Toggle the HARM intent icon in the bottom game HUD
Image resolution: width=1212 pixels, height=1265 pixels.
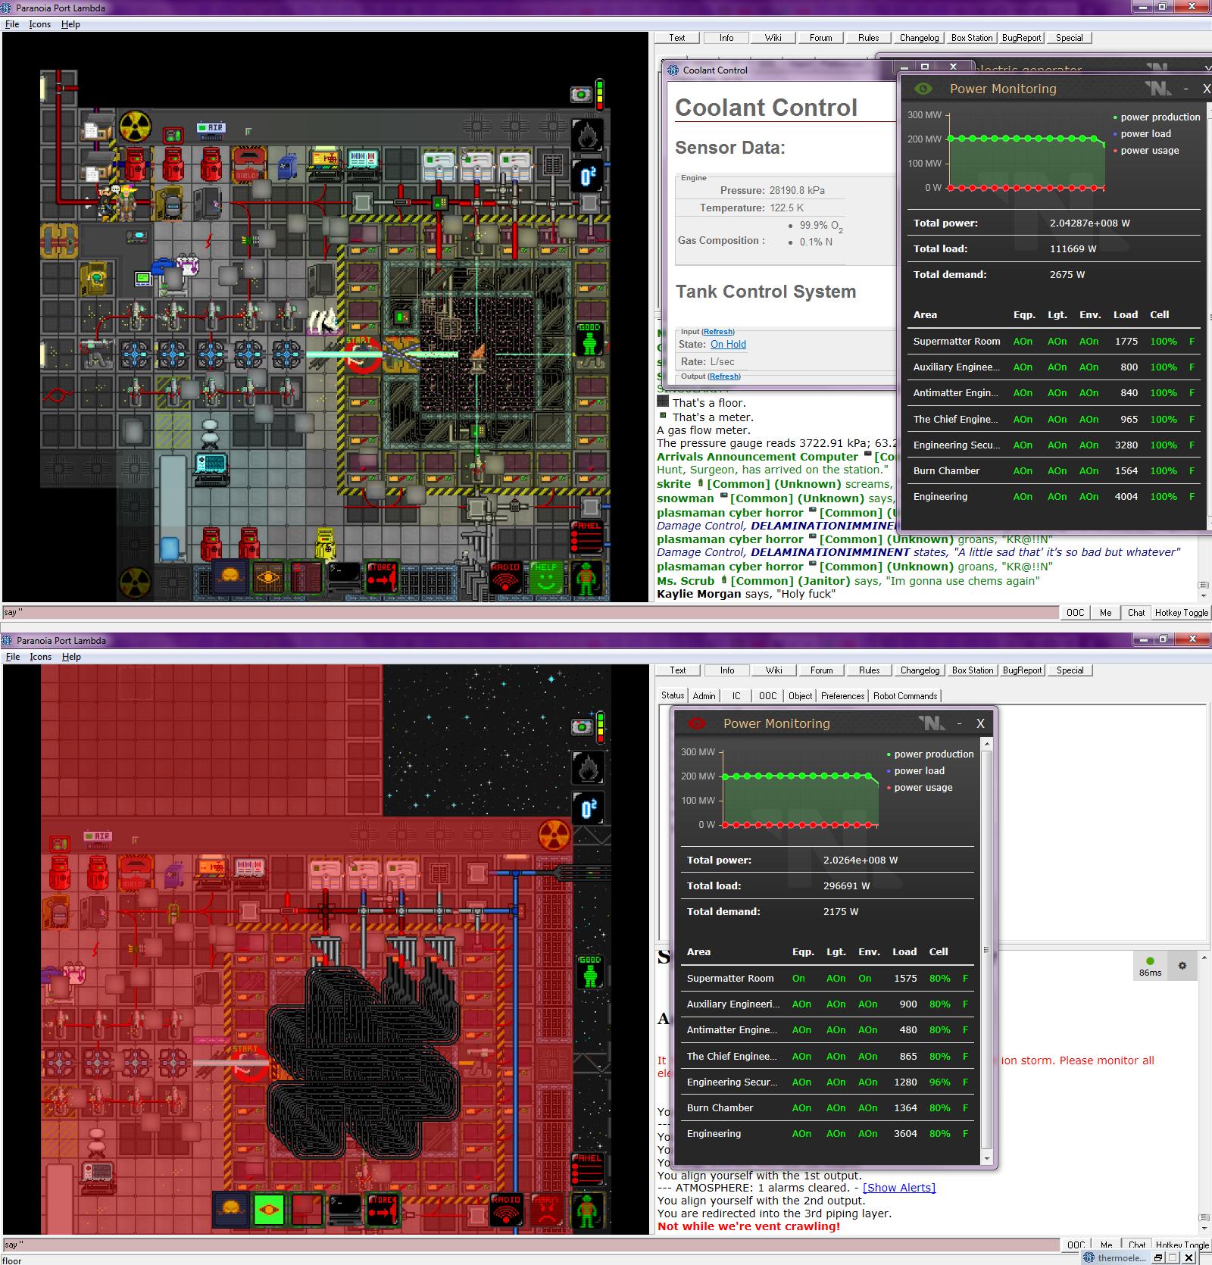coord(545,1210)
